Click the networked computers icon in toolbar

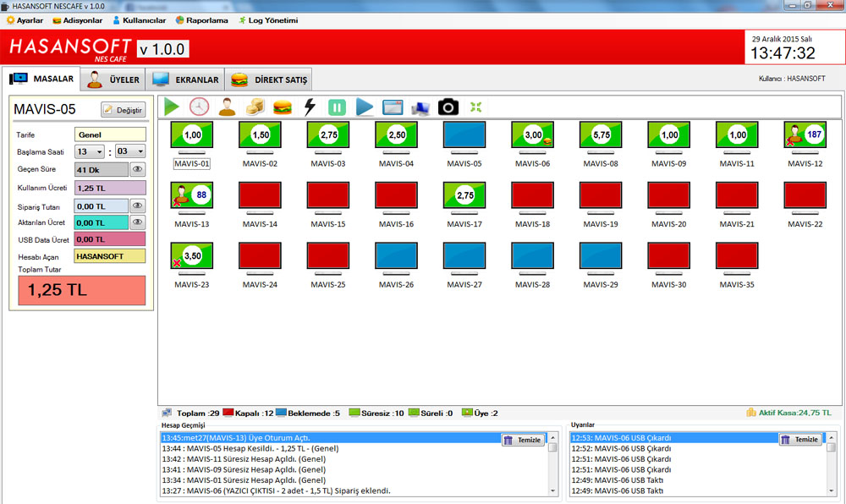420,107
